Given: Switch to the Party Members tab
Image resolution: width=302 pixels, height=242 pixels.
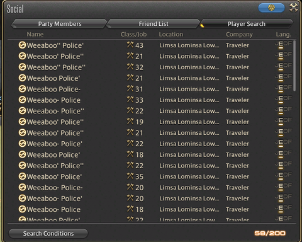Looking at the screenshot, I should [x=60, y=24].
